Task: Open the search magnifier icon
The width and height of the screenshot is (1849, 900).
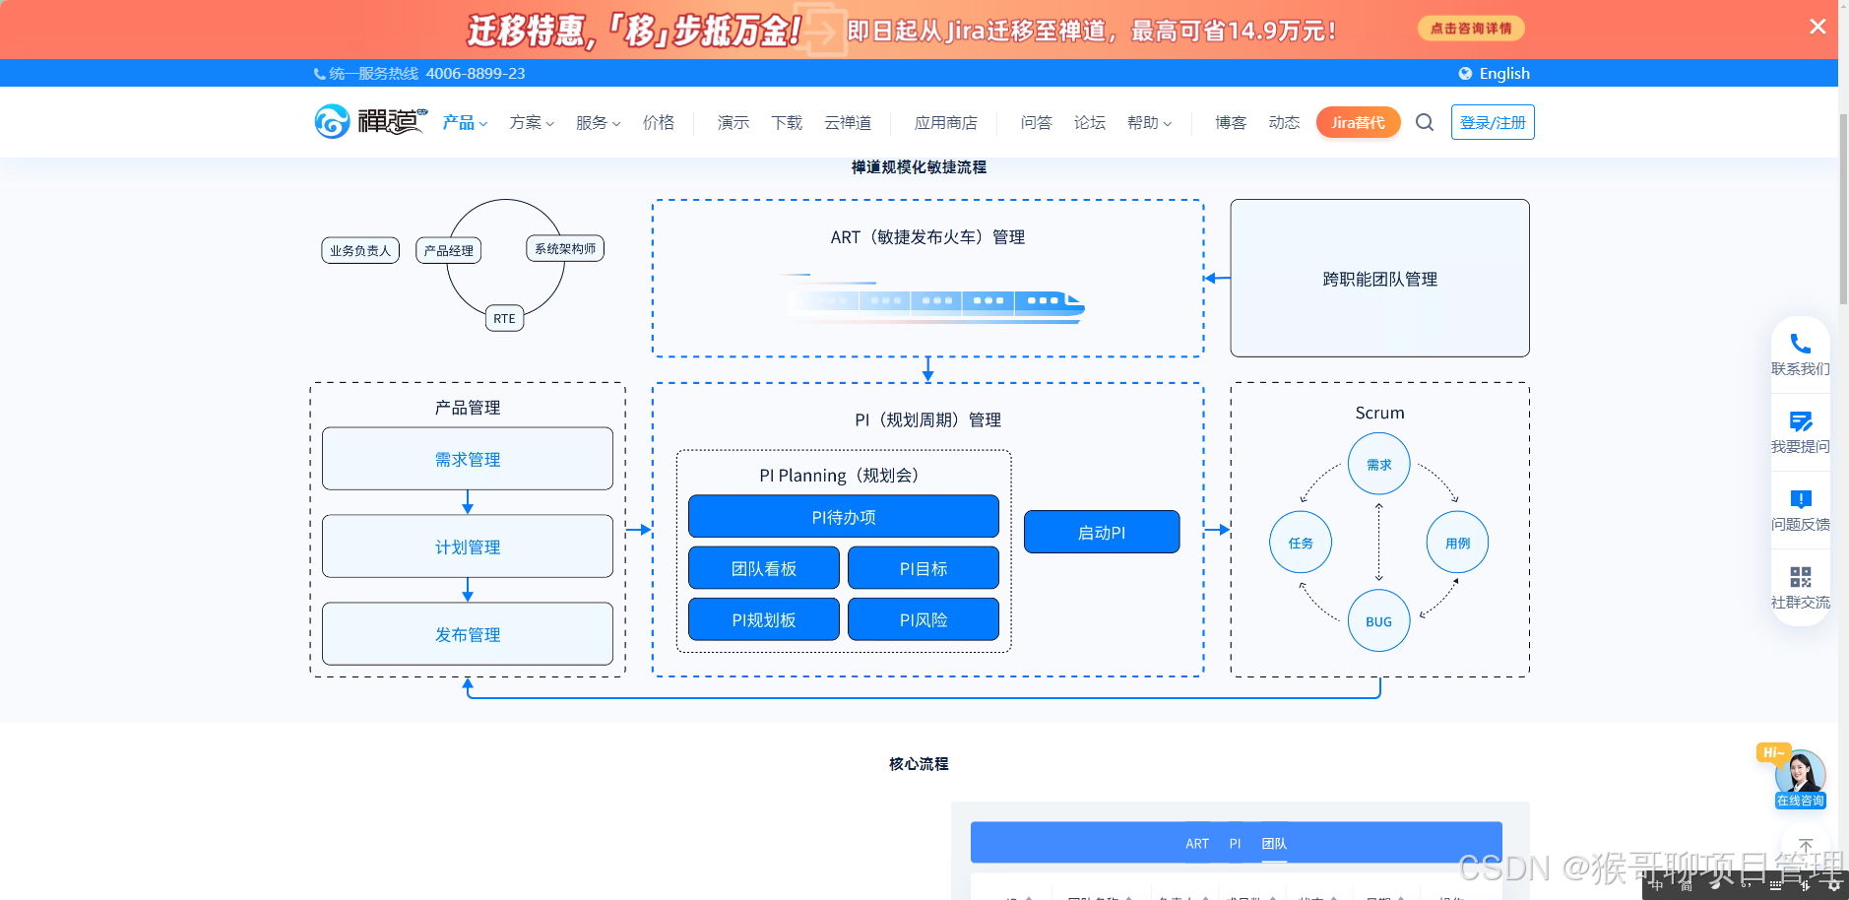Action: (x=1425, y=122)
